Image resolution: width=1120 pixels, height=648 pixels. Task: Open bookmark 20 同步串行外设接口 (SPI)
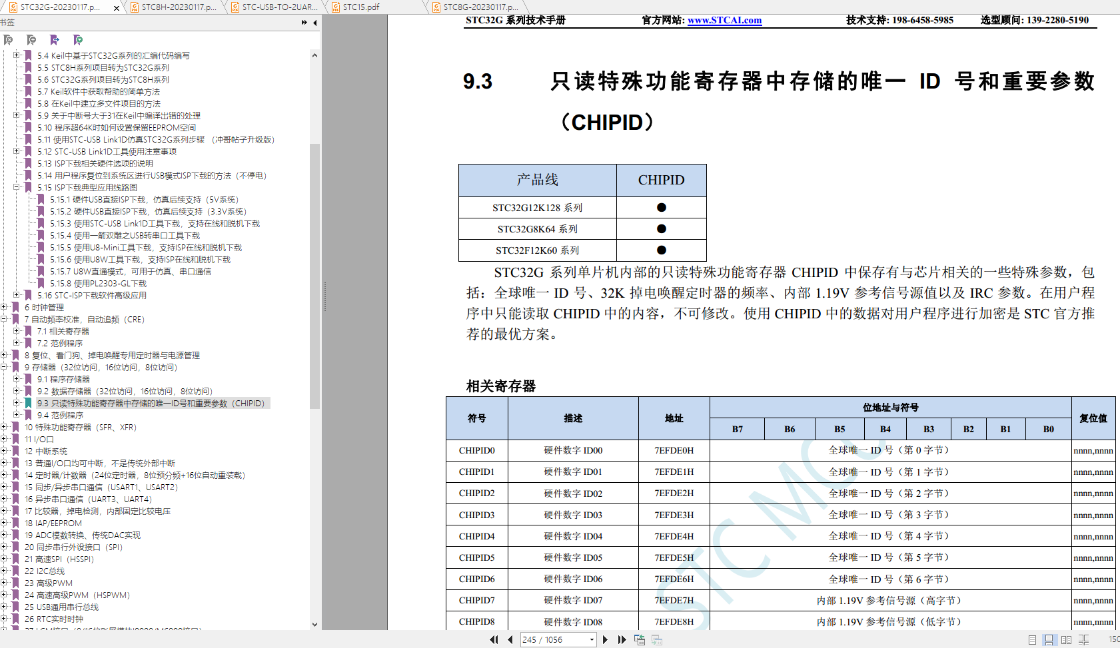coord(73,547)
